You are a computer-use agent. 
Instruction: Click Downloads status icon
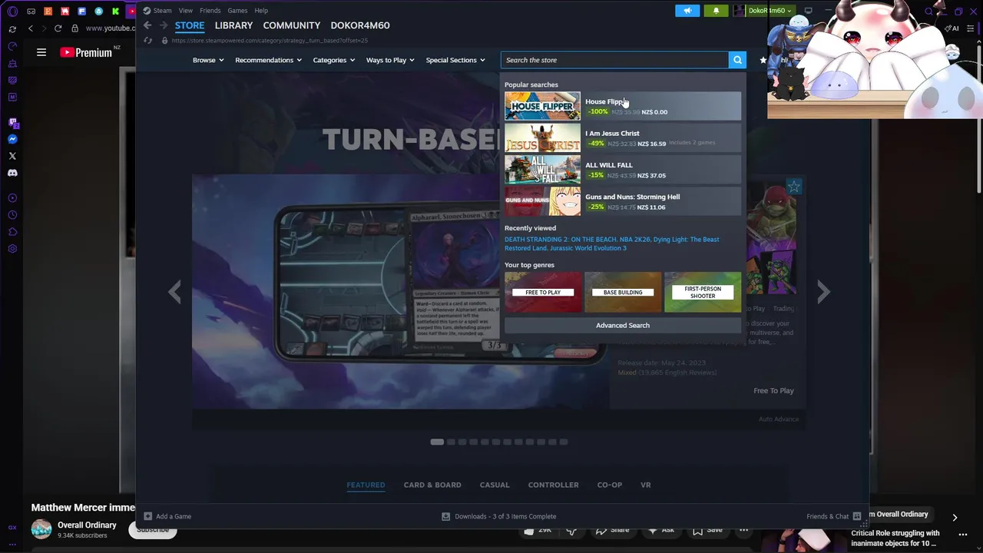(x=445, y=516)
